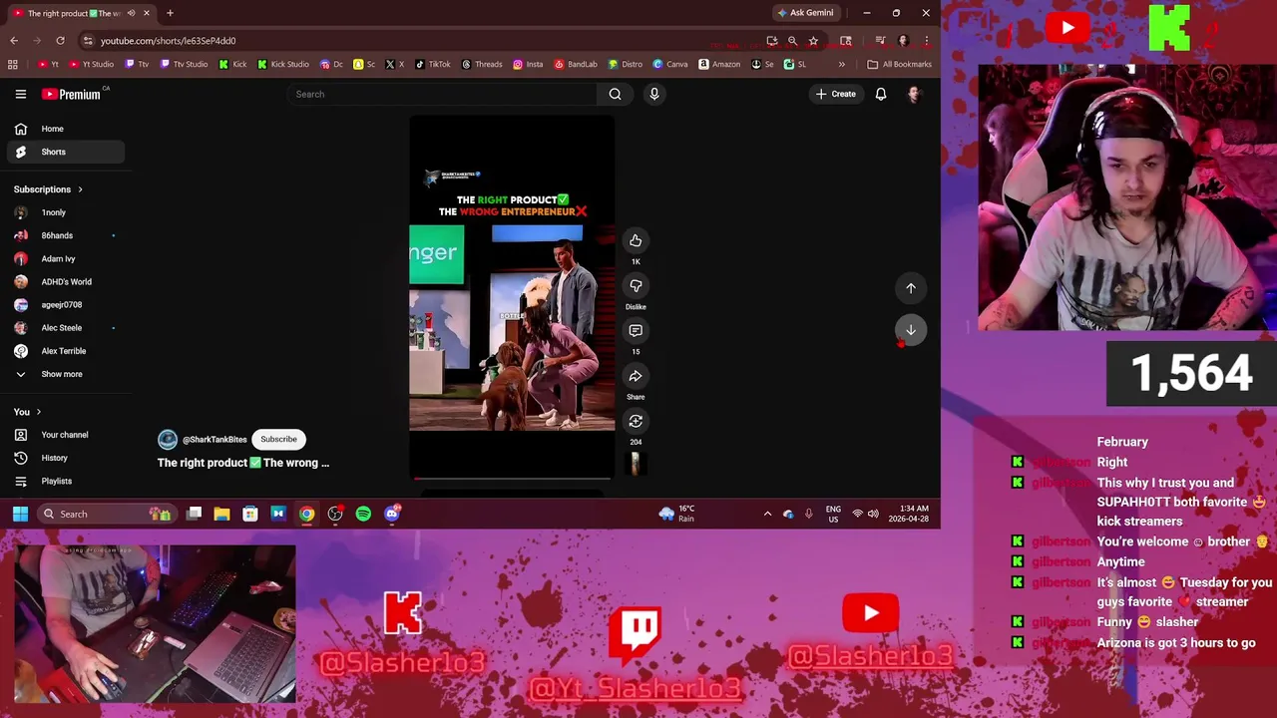Click YouTube search input field
The width and height of the screenshot is (1277, 718).
(x=442, y=94)
